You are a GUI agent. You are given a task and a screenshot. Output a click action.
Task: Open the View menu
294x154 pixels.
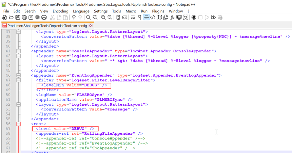point(44,11)
